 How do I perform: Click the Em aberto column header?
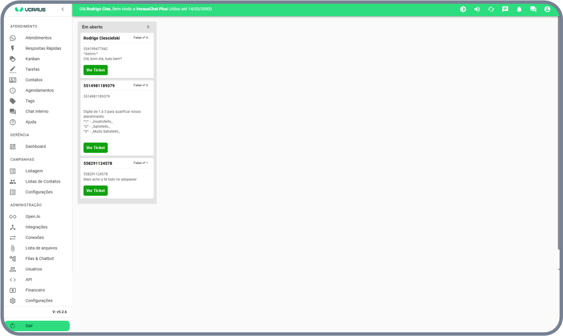point(92,27)
